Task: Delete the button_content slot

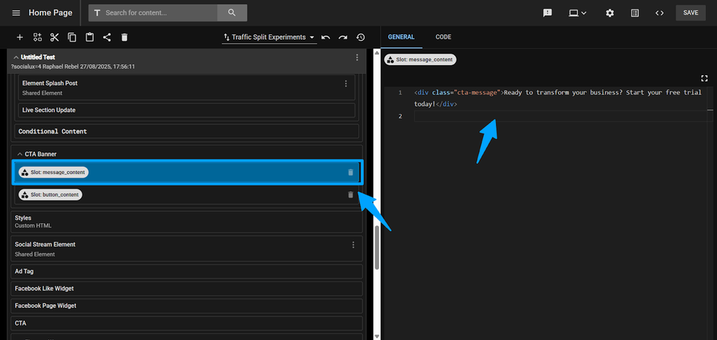Action: (x=350, y=194)
